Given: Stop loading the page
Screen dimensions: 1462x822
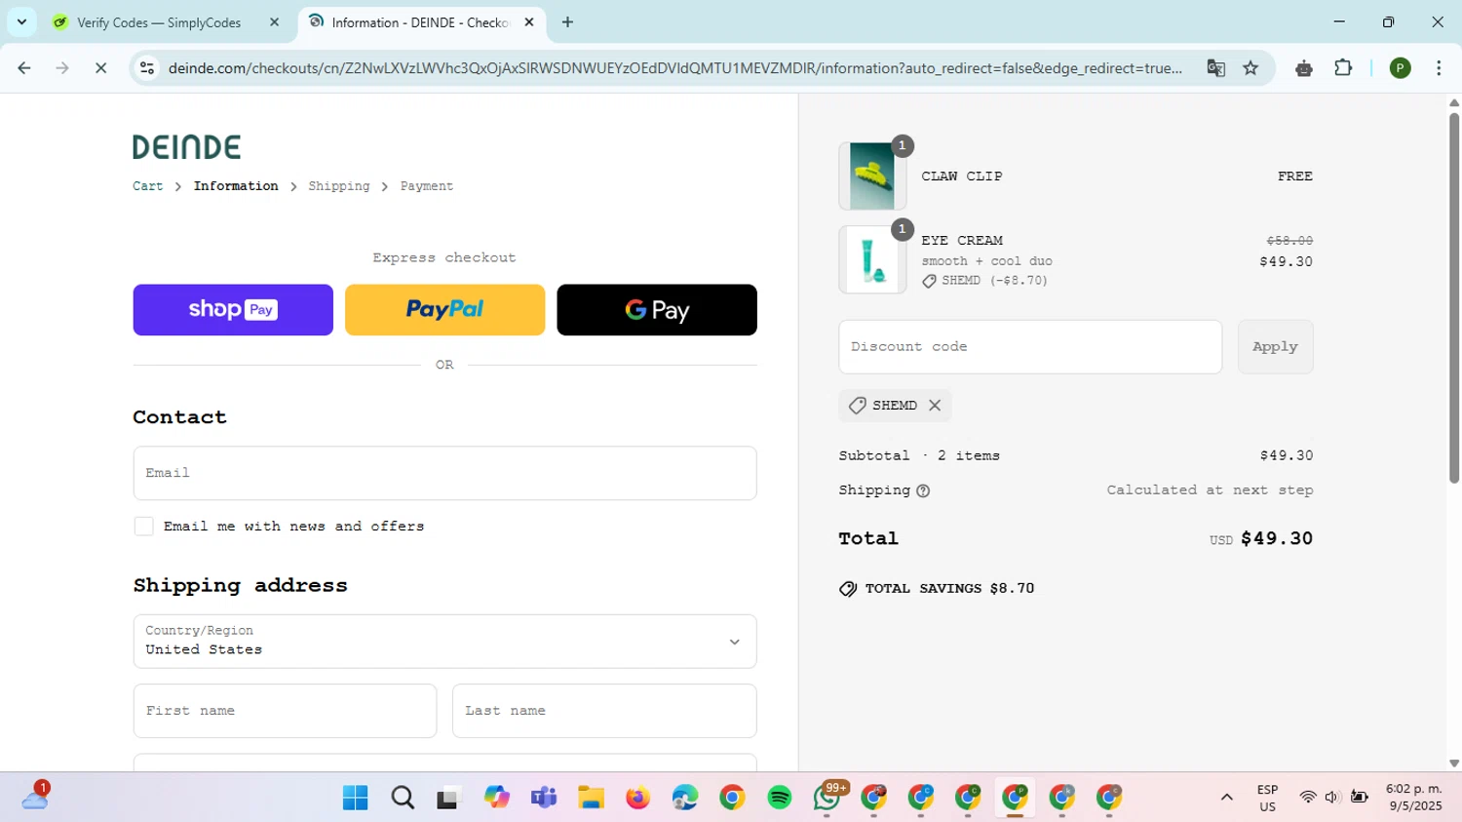Looking at the screenshot, I should [100, 68].
